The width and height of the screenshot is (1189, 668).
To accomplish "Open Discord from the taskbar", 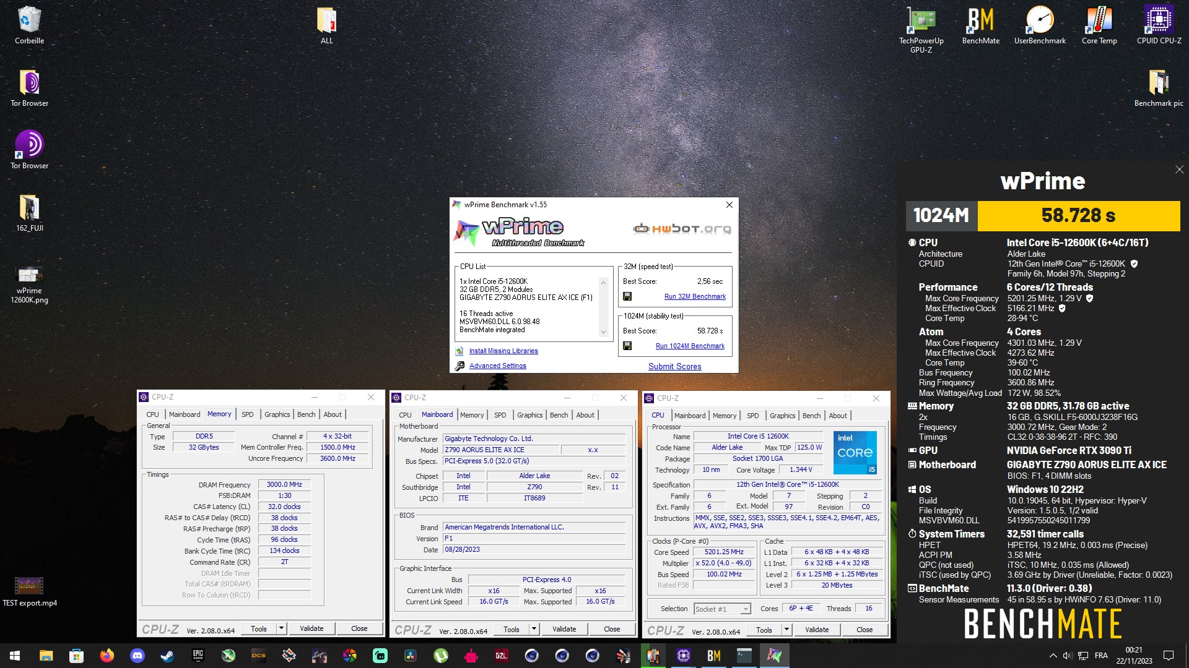I will coord(137,656).
